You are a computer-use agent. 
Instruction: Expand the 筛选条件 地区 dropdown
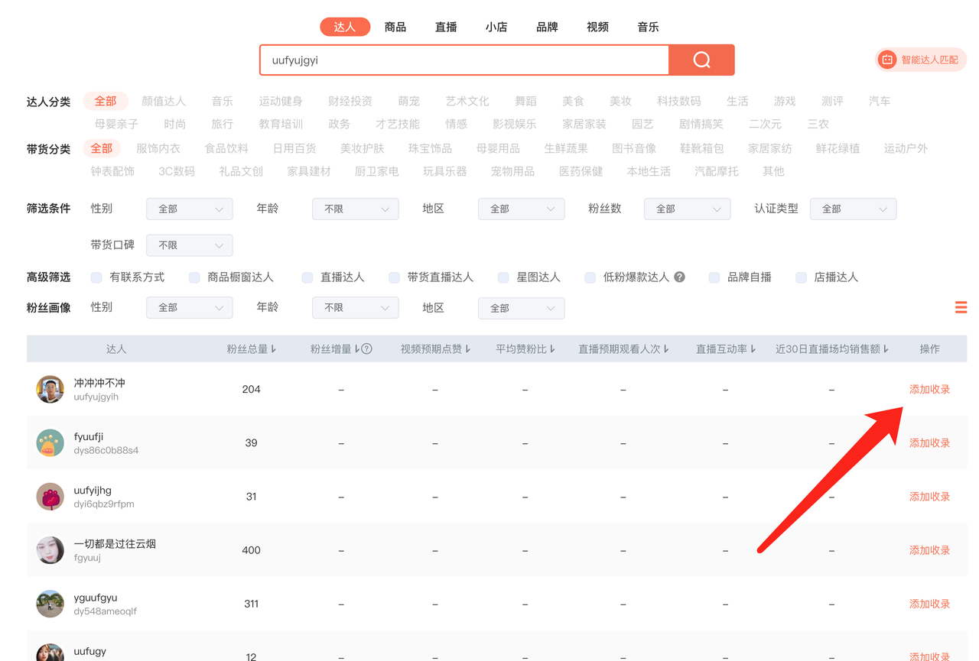click(x=522, y=209)
